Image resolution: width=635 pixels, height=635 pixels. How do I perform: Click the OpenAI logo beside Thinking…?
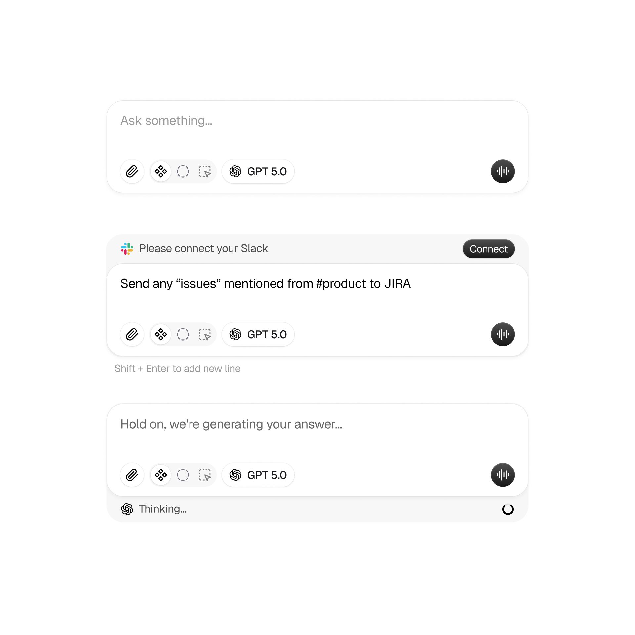click(127, 509)
